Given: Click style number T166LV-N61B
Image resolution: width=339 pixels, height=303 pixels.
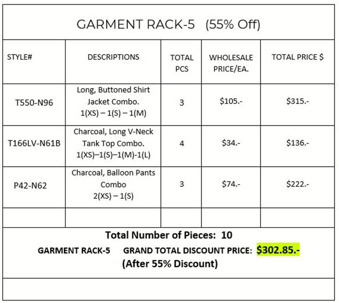Looking at the screenshot, I should pos(34,144).
